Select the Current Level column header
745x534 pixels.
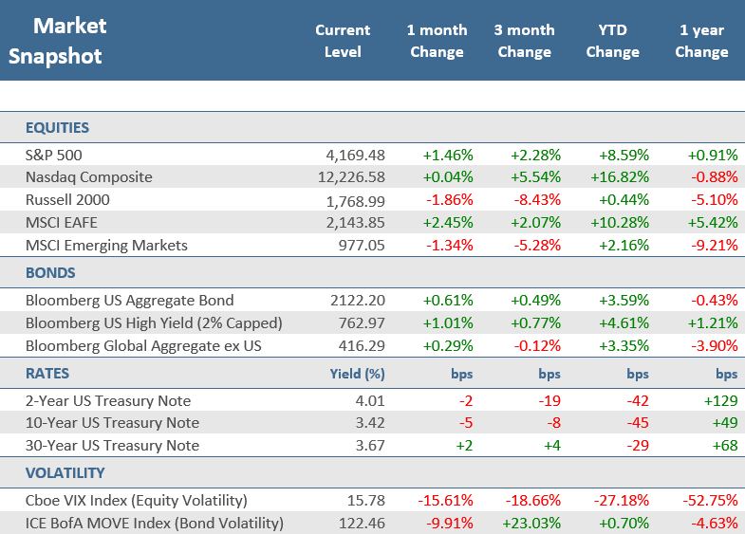tap(343, 41)
